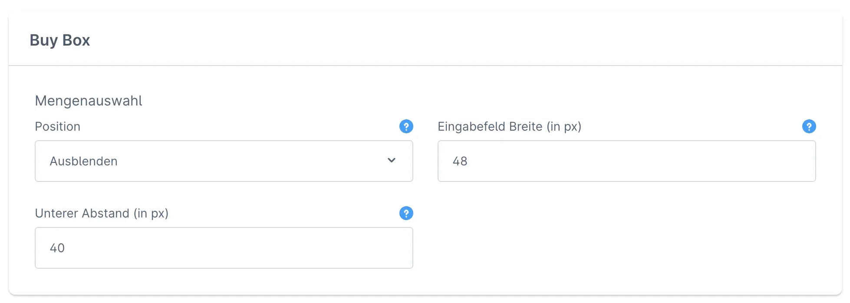
Task: Expand the Mengenauswahl Position selector
Action: (x=224, y=161)
